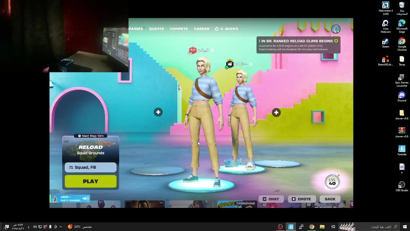Viewport: 410px width, 231px height.
Task: Open the system tray microphone icon
Action: click(50, 227)
